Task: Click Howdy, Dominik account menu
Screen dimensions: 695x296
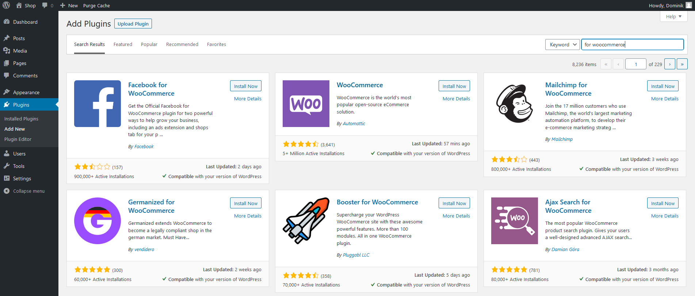Action: point(670,5)
